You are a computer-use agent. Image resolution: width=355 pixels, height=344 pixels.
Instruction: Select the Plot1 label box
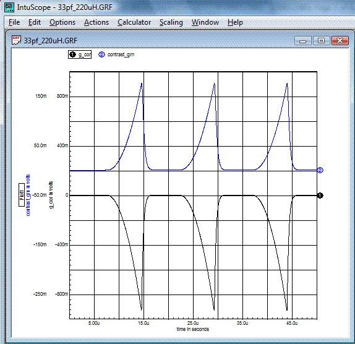tap(22, 195)
